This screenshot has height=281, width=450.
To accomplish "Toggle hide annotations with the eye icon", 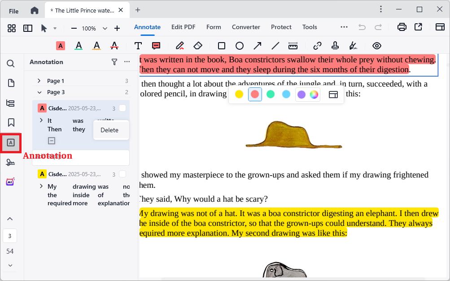I will [x=376, y=45].
